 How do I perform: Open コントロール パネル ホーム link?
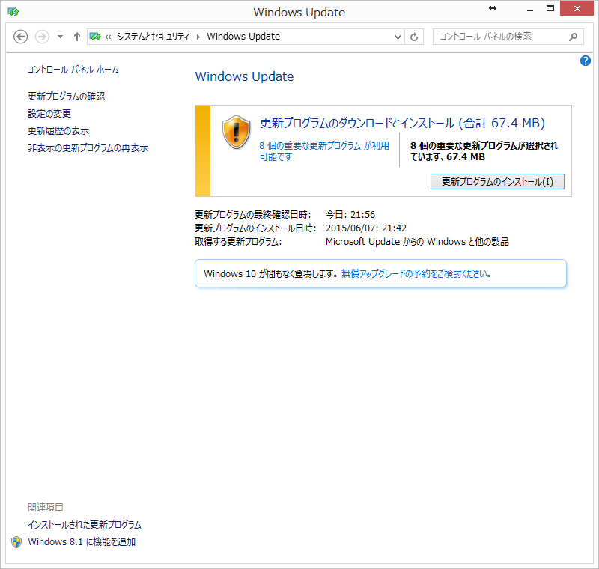point(73,70)
